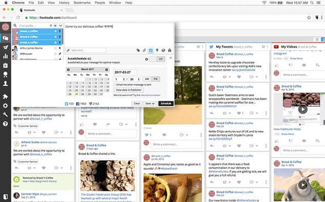Open Campaigns ribbon icon in the sidebar
The image size is (325, 202).
coord(6,74)
